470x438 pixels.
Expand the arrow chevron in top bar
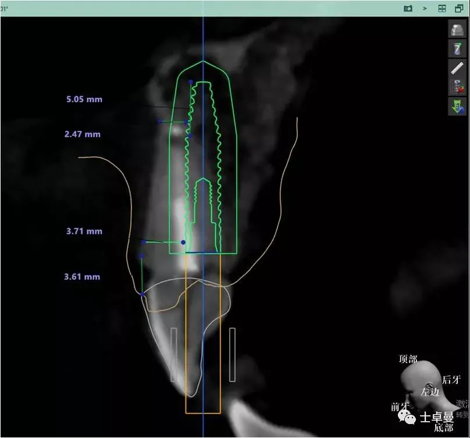pyautogui.click(x=425, y=8)
